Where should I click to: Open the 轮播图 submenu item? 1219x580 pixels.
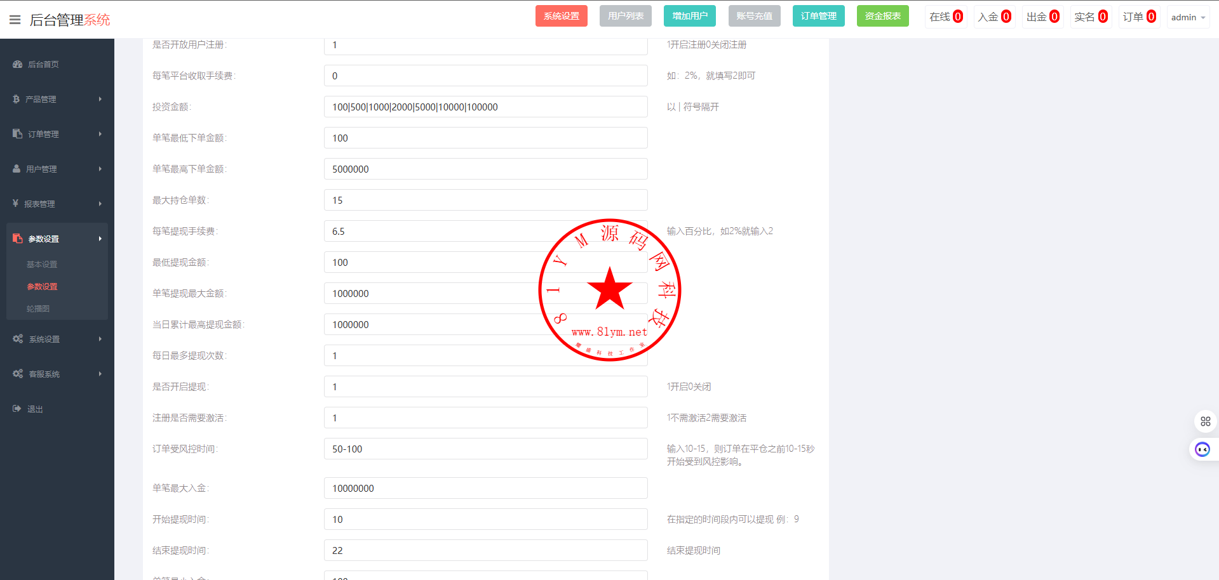(x=38, y=308)
